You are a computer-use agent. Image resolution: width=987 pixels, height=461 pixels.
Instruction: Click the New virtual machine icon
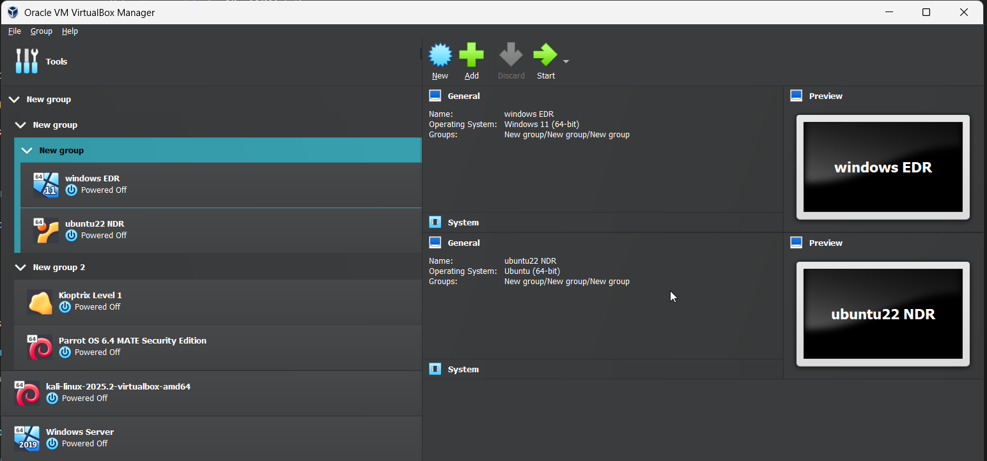(x=440, y=56)
